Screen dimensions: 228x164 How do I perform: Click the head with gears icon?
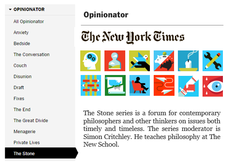click(90, 61)
